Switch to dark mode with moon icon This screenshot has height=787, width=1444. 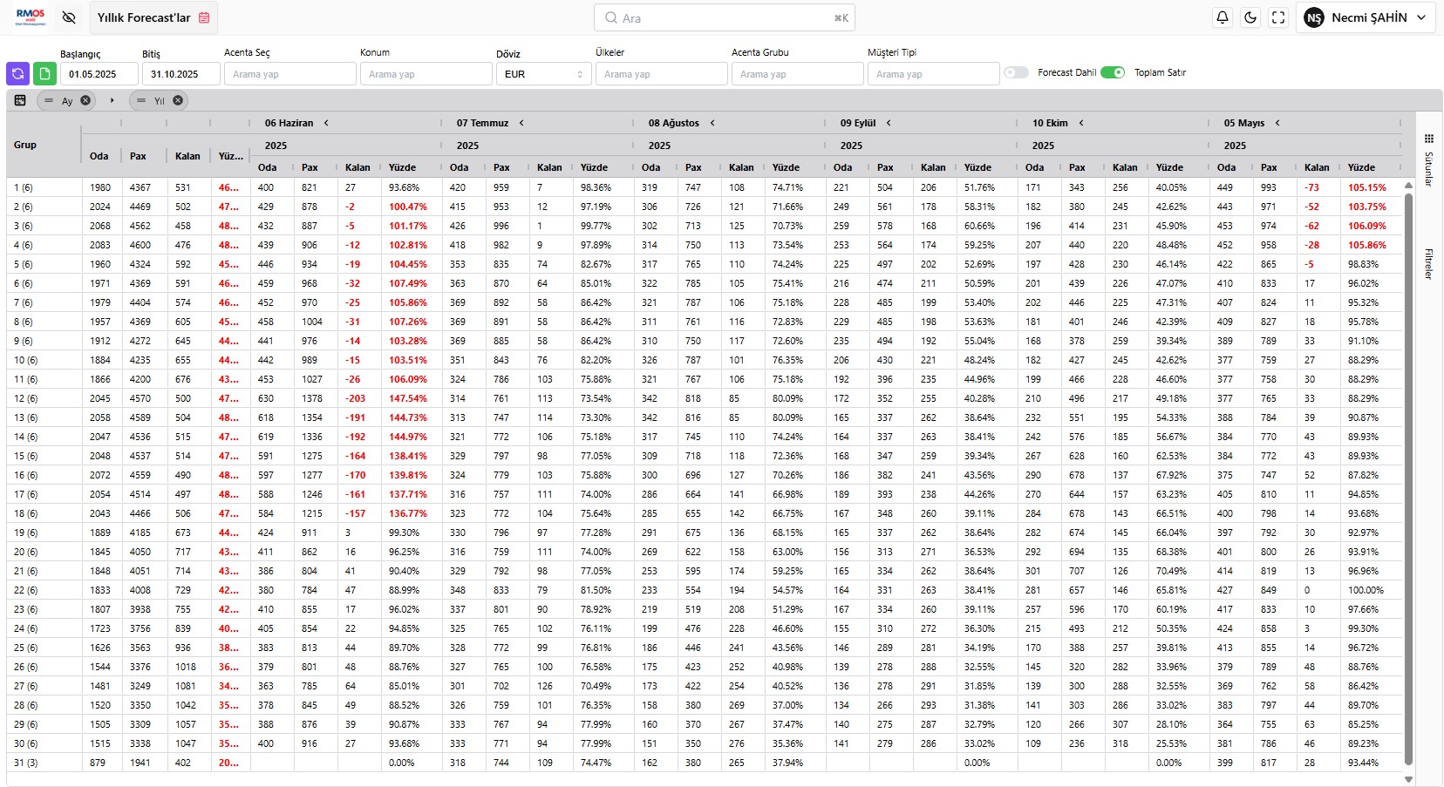[x=1250, y=17]
